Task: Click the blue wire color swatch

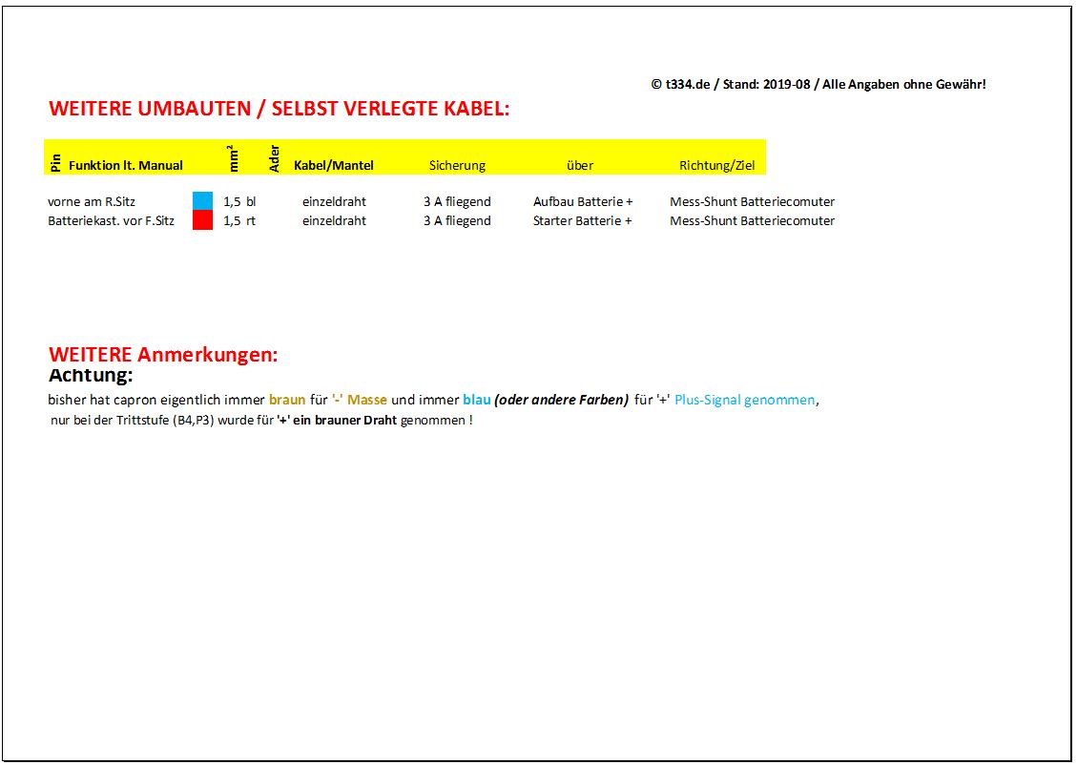Action: click(x=202, y=201)
